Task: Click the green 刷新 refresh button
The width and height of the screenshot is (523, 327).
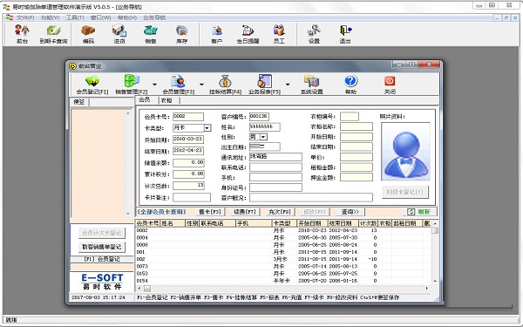Action: (419, 212)
